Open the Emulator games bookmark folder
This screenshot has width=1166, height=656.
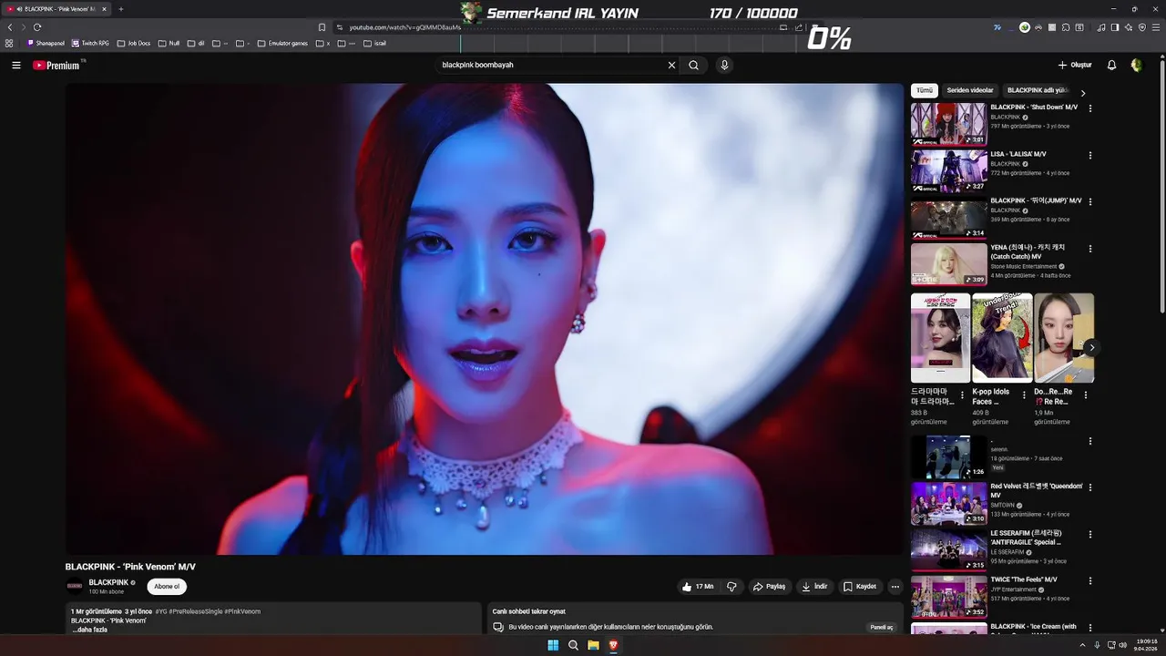(282, 43)
